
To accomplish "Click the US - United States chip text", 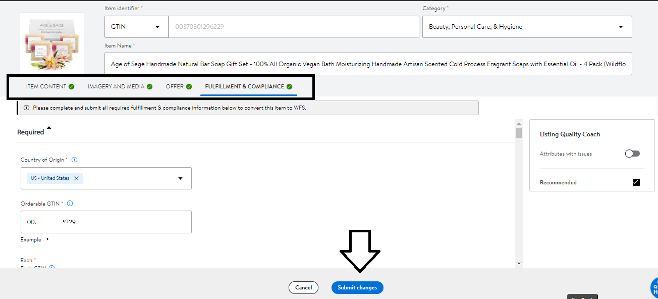I will [x=50, y=178].
